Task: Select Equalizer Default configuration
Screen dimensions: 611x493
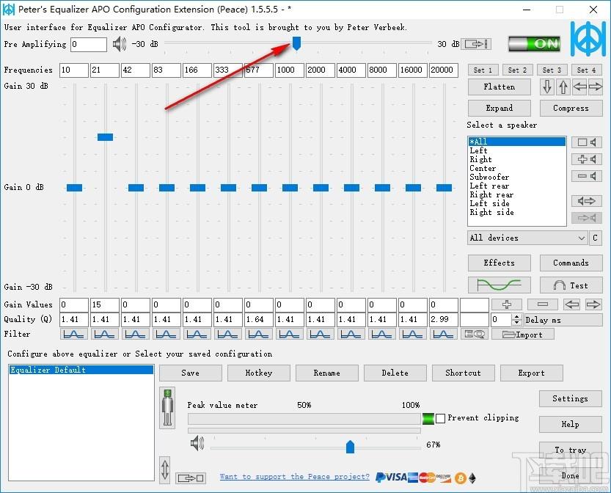Action: (81, 370)
